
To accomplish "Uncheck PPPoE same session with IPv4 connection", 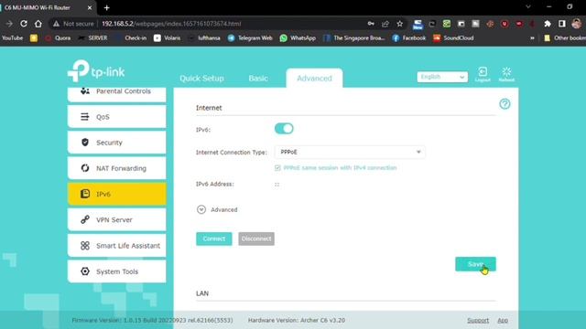I will tap(277, 168).
